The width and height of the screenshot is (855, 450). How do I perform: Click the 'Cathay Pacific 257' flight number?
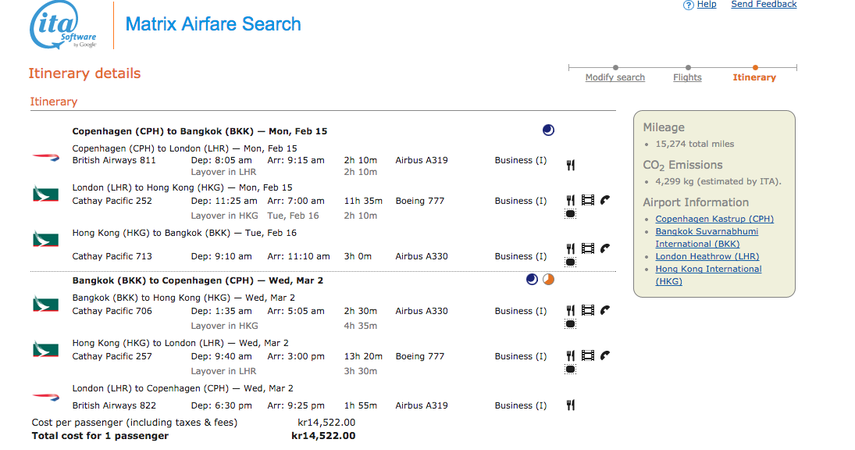pos(112,356)
